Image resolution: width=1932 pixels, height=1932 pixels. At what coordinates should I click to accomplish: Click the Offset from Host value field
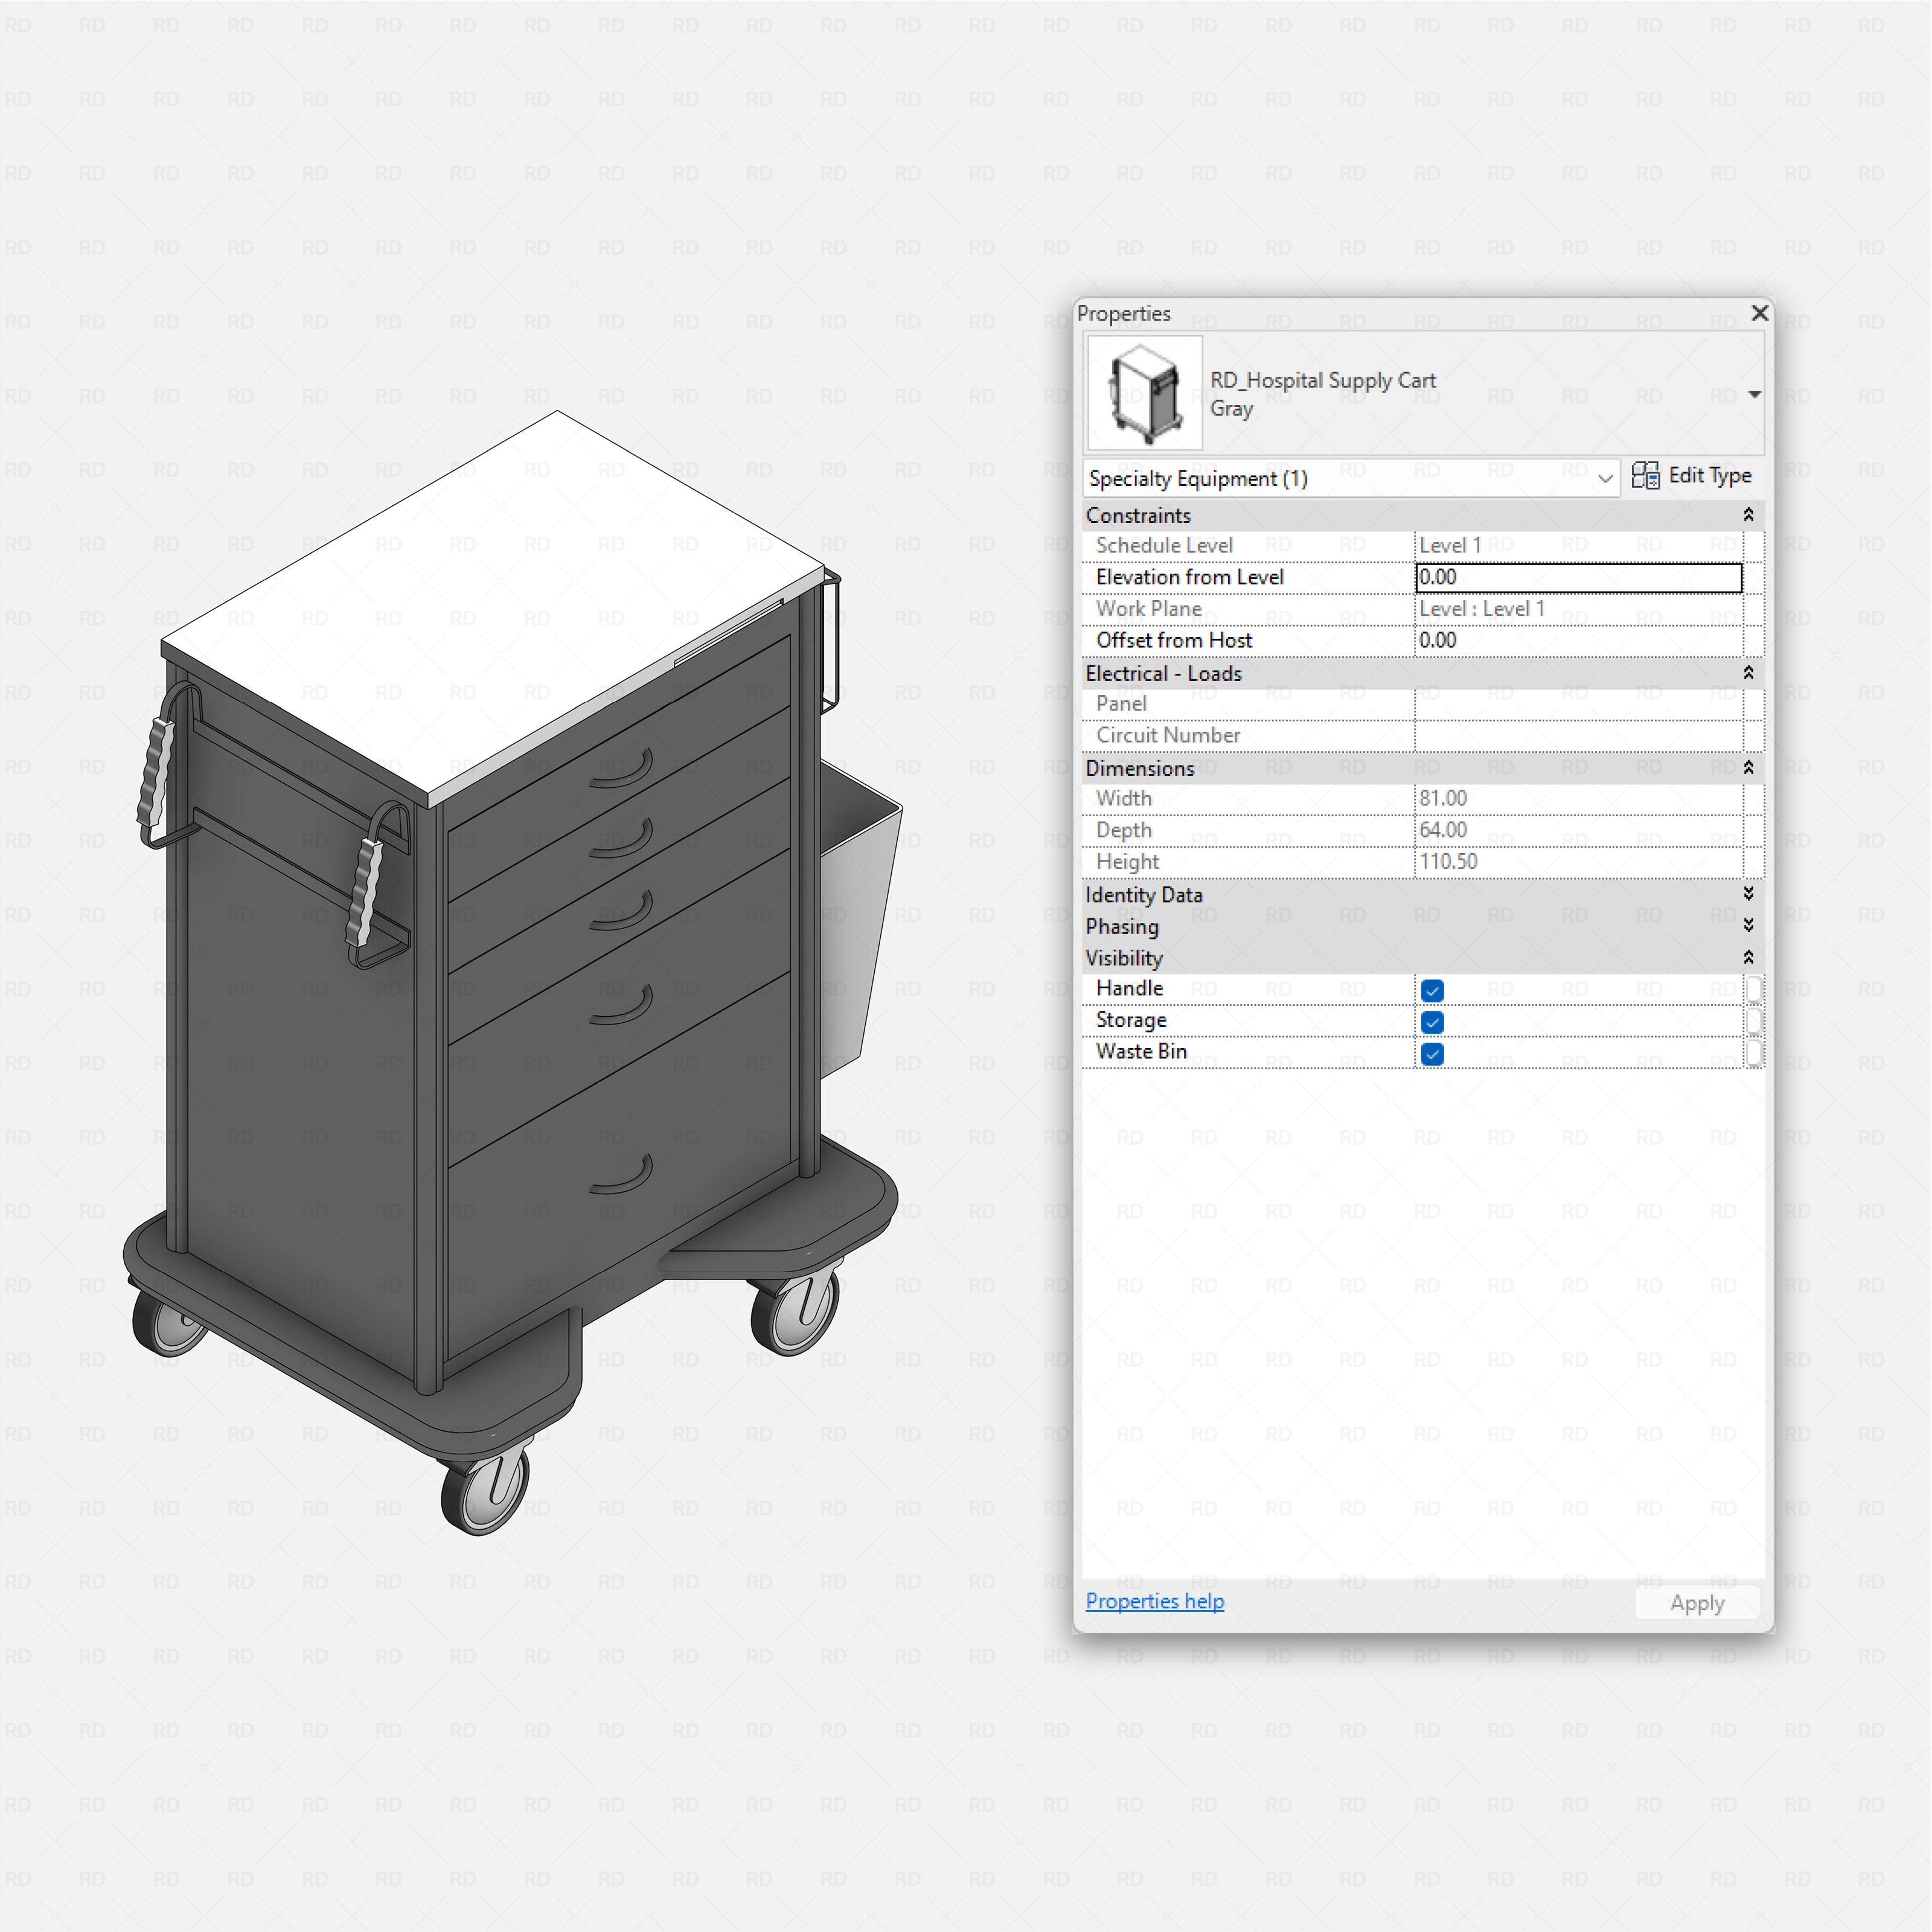pyautogui.click(x=1577, y=640)
